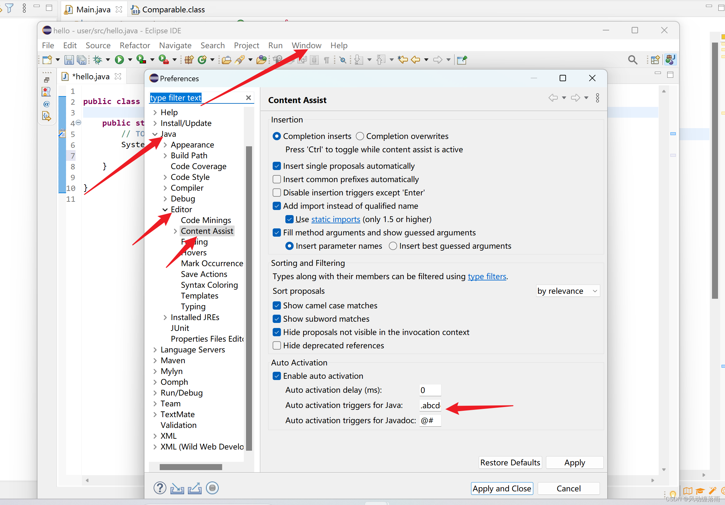Expand the Content Assist tree node

point(175,231)
